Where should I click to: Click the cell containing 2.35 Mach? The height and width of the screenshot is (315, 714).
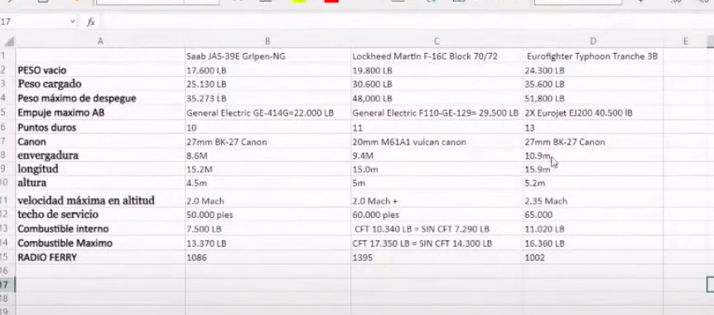pos(593,201)
